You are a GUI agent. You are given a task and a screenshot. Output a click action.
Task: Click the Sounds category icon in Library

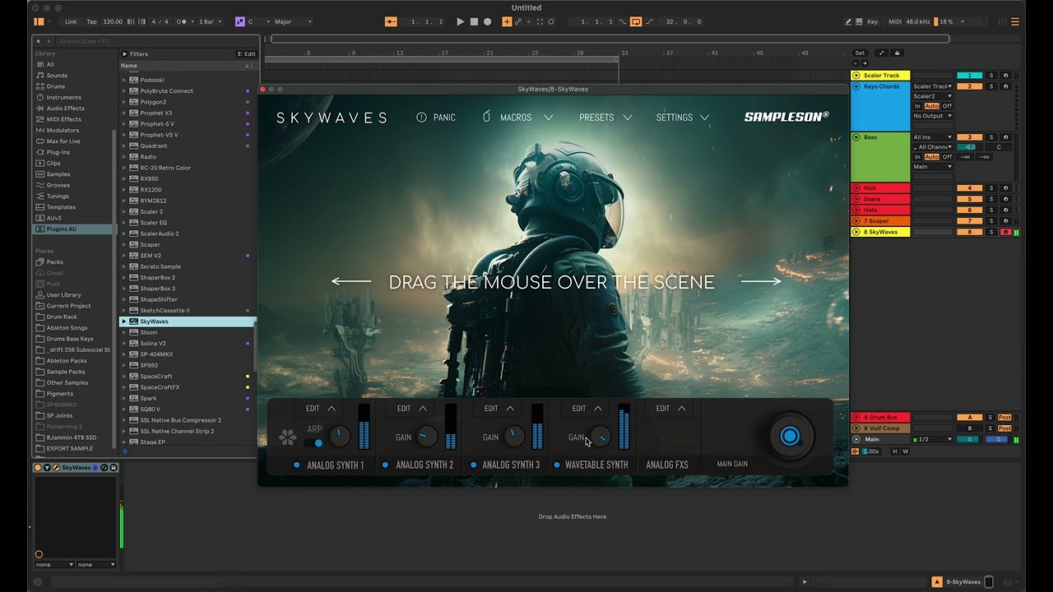click(x=39, y=76)
